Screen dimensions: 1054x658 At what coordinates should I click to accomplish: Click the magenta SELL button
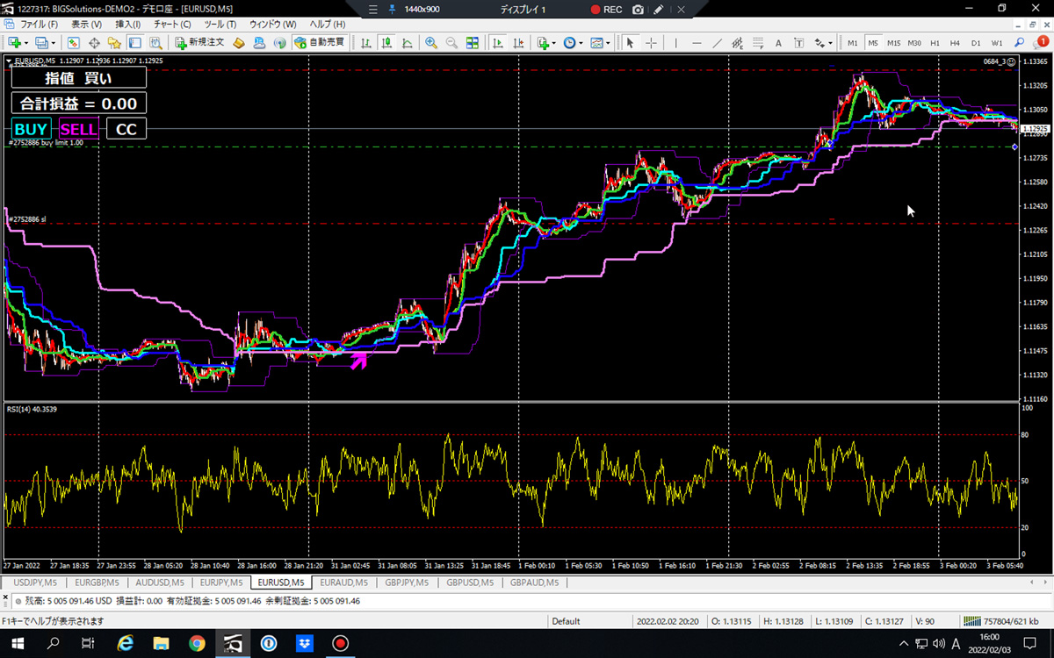78,129
